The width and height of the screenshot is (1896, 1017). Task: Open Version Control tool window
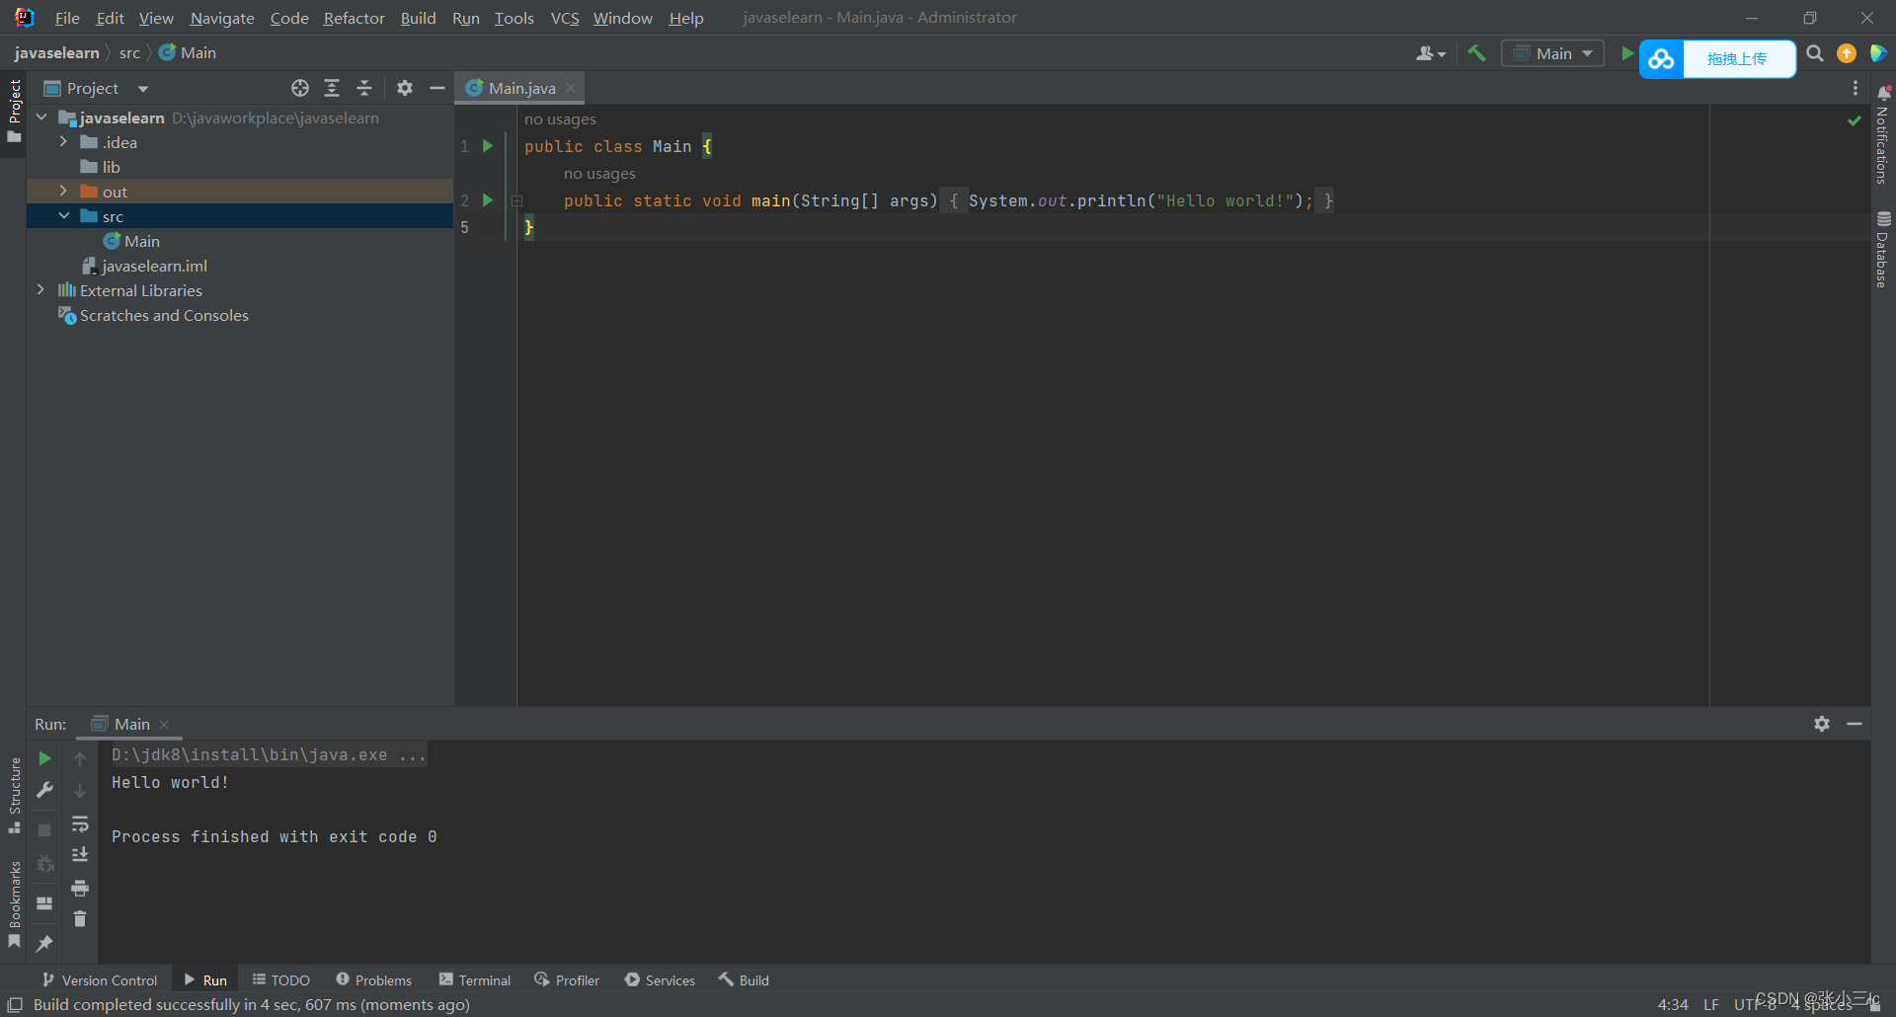100,979
